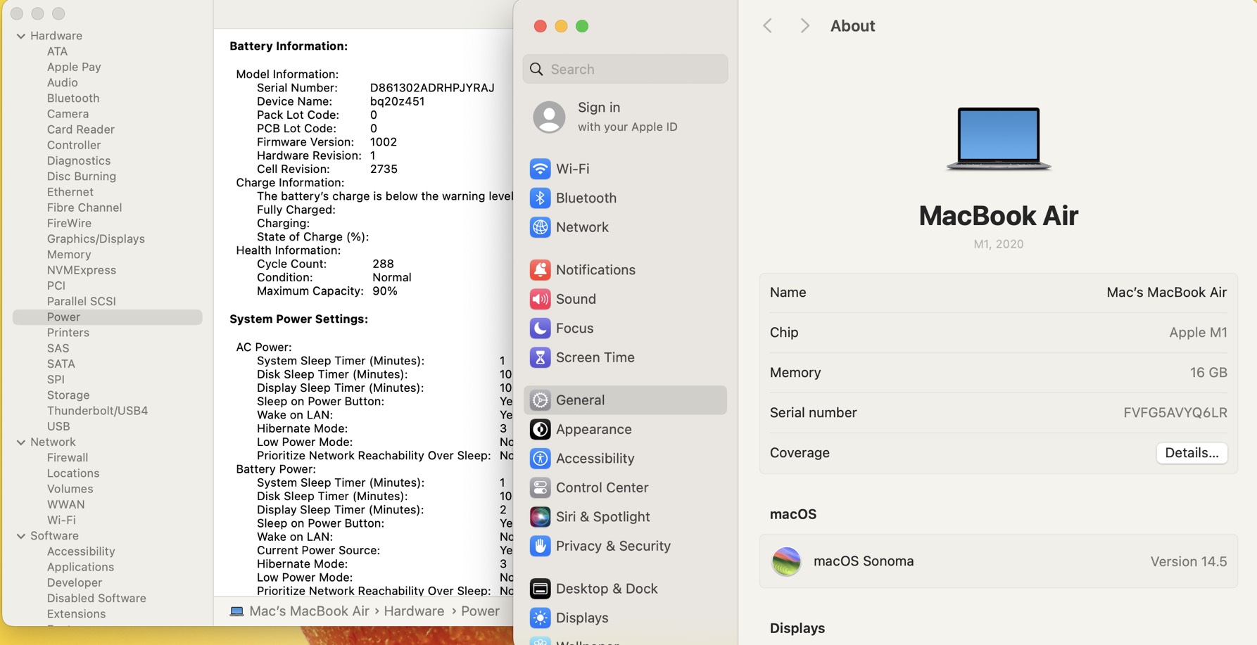The height and width of the screenshot is (645, 1257).
Task: Select Firewall under Network
Action: tap(68, 458)
